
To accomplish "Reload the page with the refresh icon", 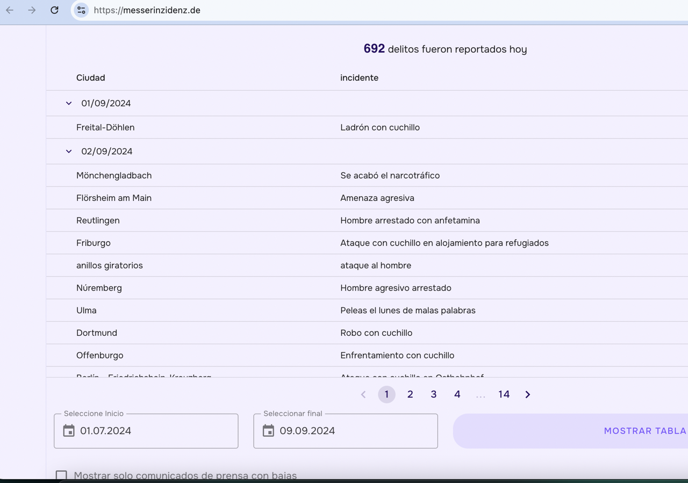I will click(54, 10).
